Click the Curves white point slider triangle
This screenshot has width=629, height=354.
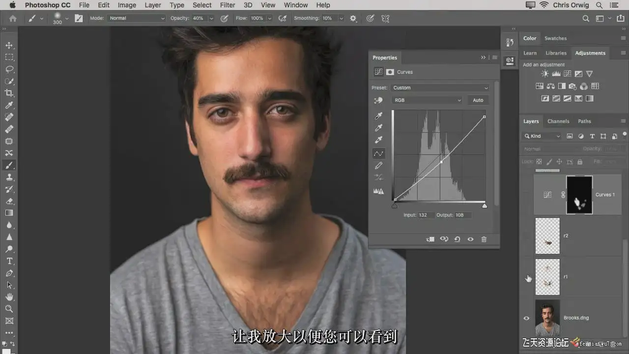[x=485, y=206]
